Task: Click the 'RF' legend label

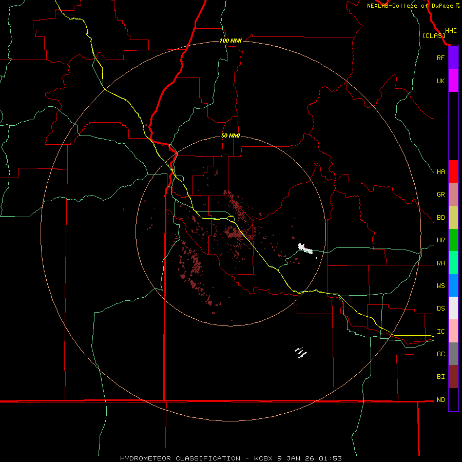Action: 440,58
